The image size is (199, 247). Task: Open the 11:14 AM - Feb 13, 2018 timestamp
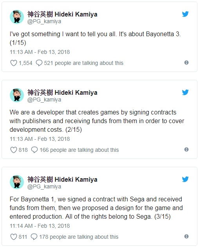40,226
